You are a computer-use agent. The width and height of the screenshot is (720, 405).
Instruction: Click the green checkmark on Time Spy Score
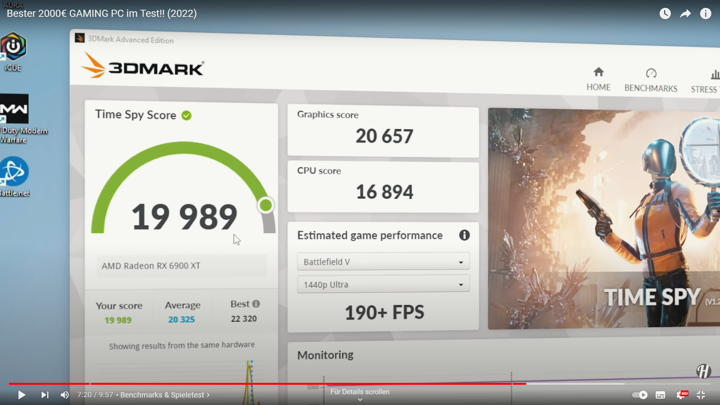click(x=186, y=115)
